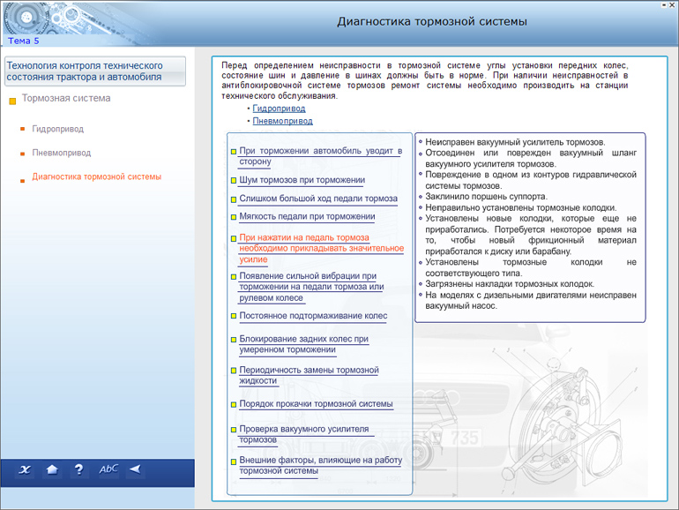Click yellow bullet beside Порядок прокачки

coord(234,405)
